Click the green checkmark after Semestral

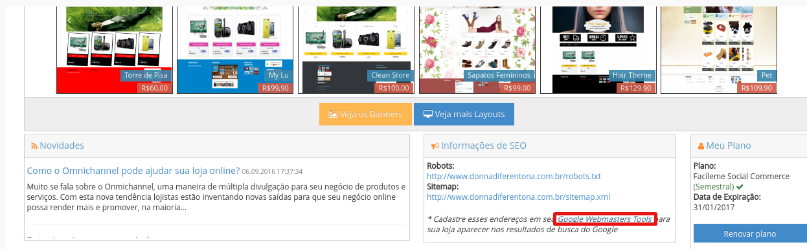tap(739, 187)
